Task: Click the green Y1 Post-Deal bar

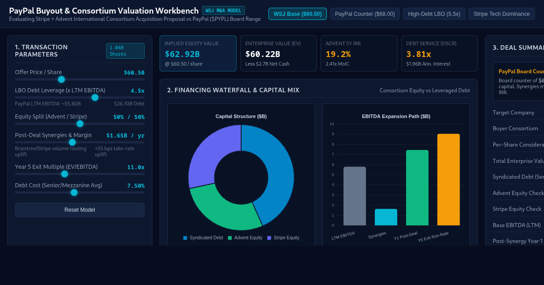Action: tap(417, 188)
